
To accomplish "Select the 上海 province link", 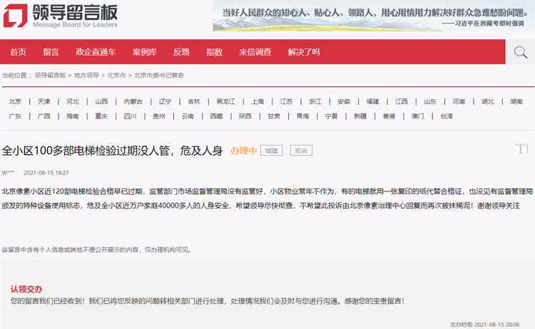I will coord(258,101).
